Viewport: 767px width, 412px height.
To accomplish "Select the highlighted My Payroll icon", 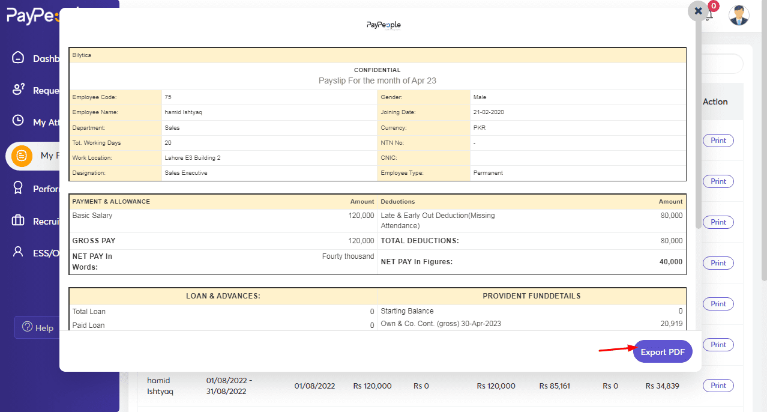I will pos(22,156).
